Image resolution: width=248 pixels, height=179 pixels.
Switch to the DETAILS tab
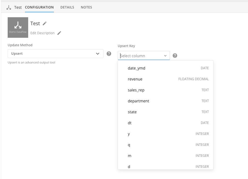(67, 7)
